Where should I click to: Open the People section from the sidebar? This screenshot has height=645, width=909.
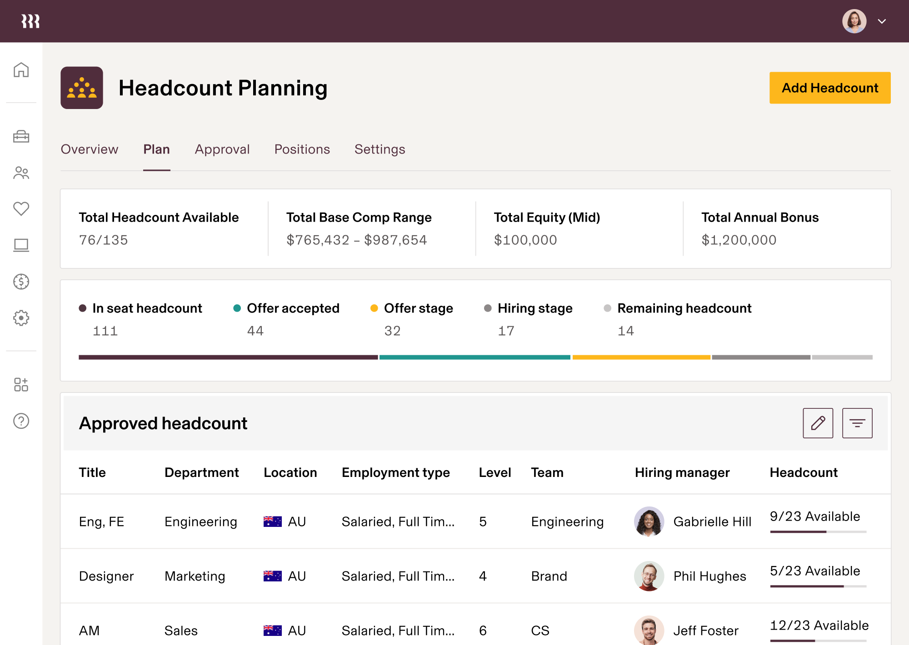(21, 173)
